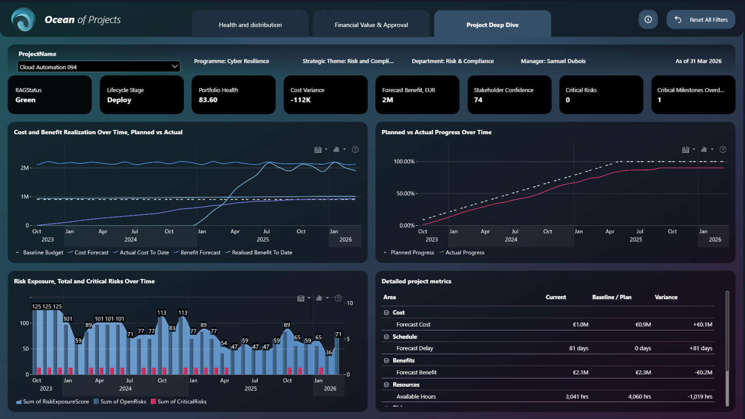The image size is (745, 419).
Task: Open calendar icon in Cost and Benefit chart
Action: click(x=318, y=149)
